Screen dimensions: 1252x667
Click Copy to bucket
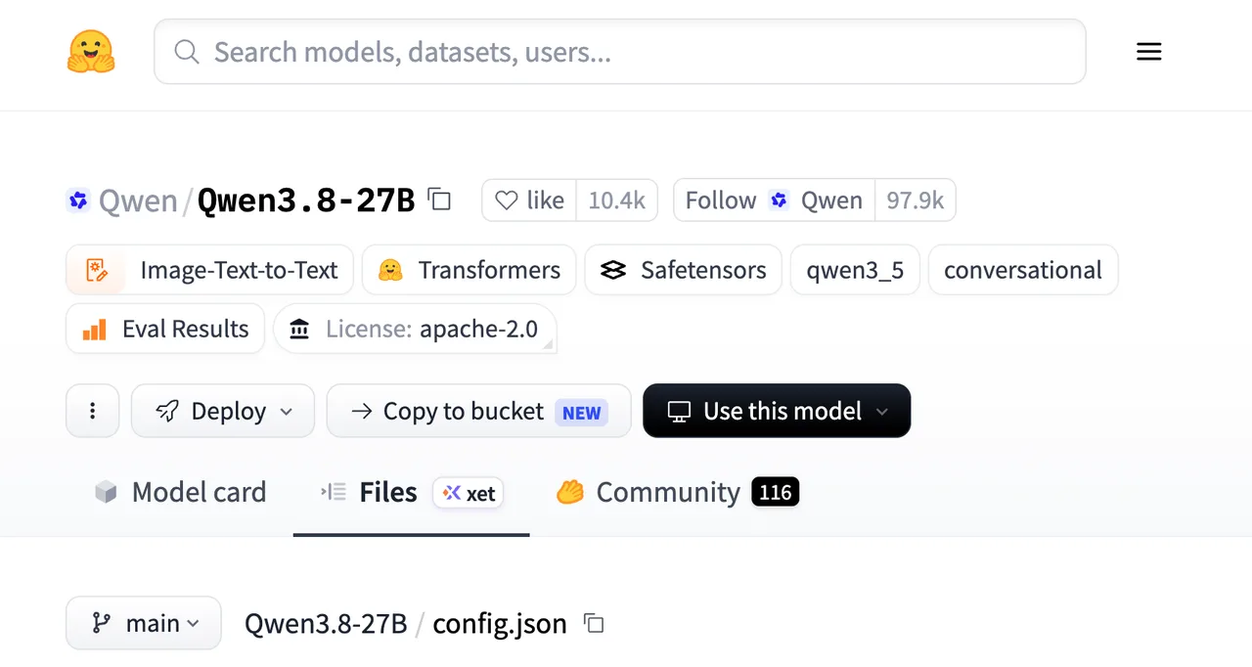coord(478,411)
